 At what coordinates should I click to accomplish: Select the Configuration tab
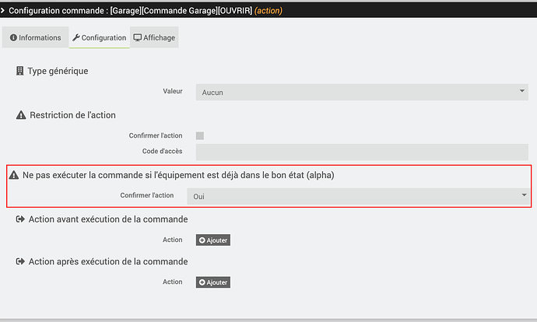pyautogui.click(x=100, y=37)
